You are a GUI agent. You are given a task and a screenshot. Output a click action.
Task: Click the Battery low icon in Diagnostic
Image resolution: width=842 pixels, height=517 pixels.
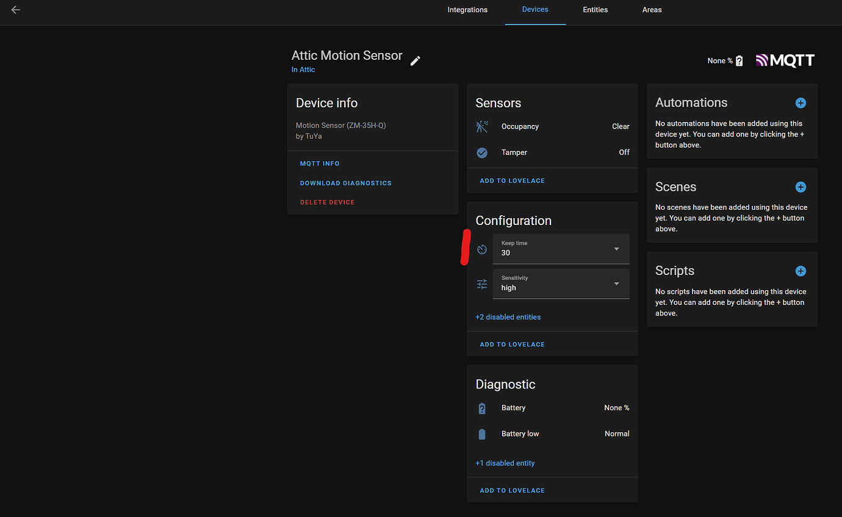tap(481, 433)
